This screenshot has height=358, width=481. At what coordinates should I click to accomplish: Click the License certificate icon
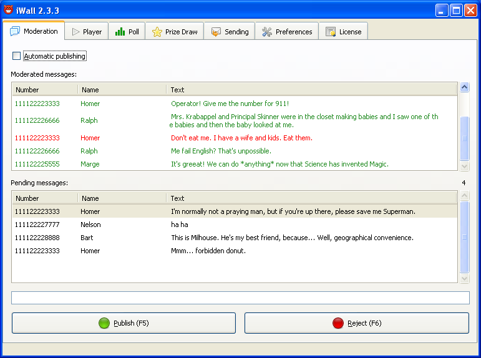coord(331,32)
